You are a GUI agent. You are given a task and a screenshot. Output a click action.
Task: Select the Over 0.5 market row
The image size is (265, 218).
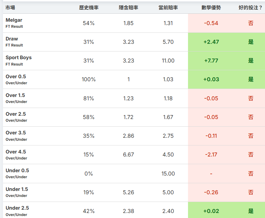134,79
